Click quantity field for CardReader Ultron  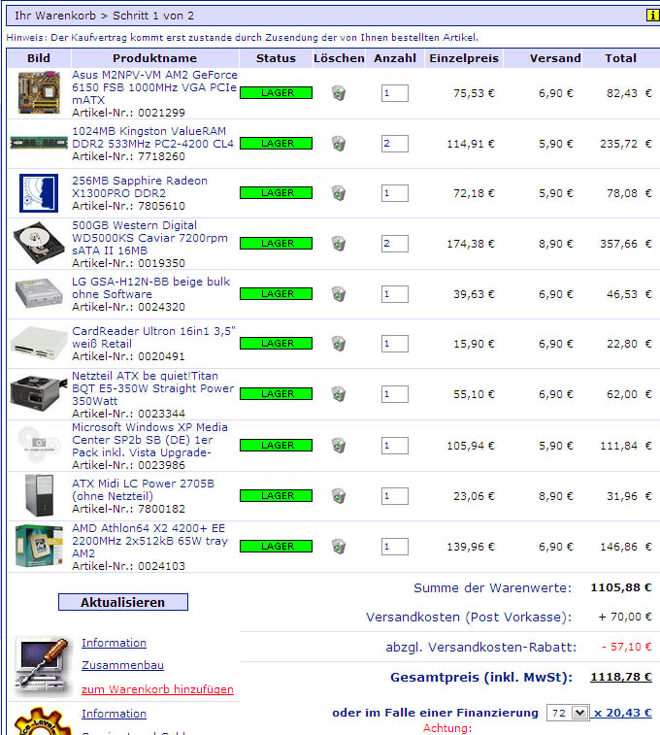click(395, 344)
